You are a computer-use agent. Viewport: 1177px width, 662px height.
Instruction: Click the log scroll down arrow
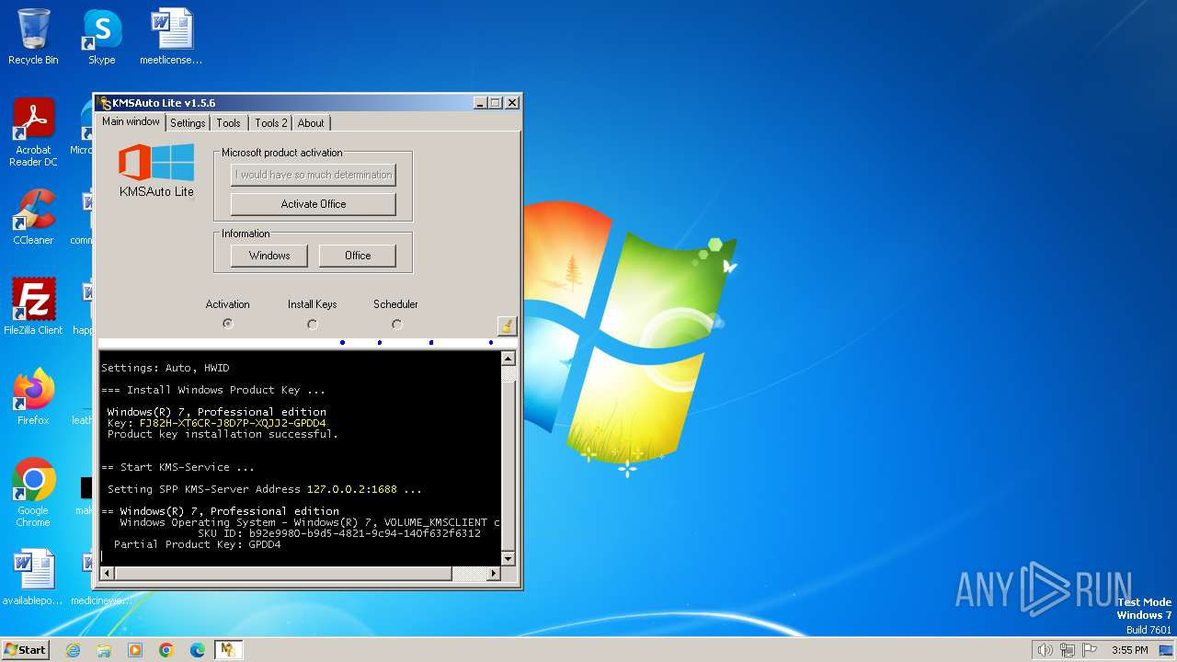coord(508,558)
